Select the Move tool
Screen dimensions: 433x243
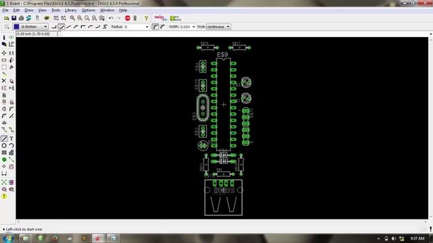[x=4, y=53]
